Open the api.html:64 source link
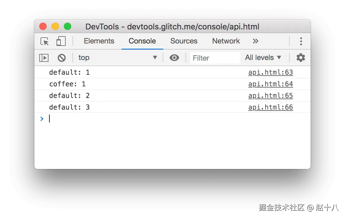The height and width of the screenshot is (218, 345). pos(270,84)
